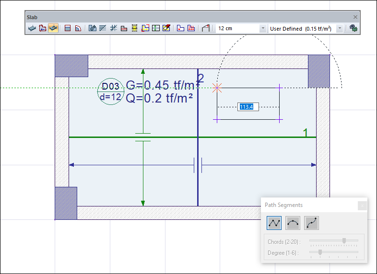Click the crossed grid hash icon
The height and width of the screenshot is (274, 377).
[x=114, y=28]
